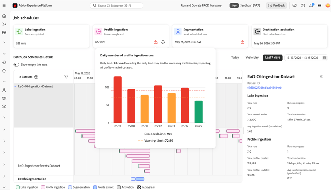Image resolution: width=331 pixels, height=190 pixels.
Task: Select the Batch Segmentation row
Action: point(44,179)
